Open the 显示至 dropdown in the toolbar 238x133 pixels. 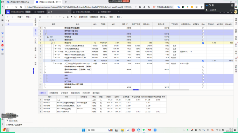point(104,17)
